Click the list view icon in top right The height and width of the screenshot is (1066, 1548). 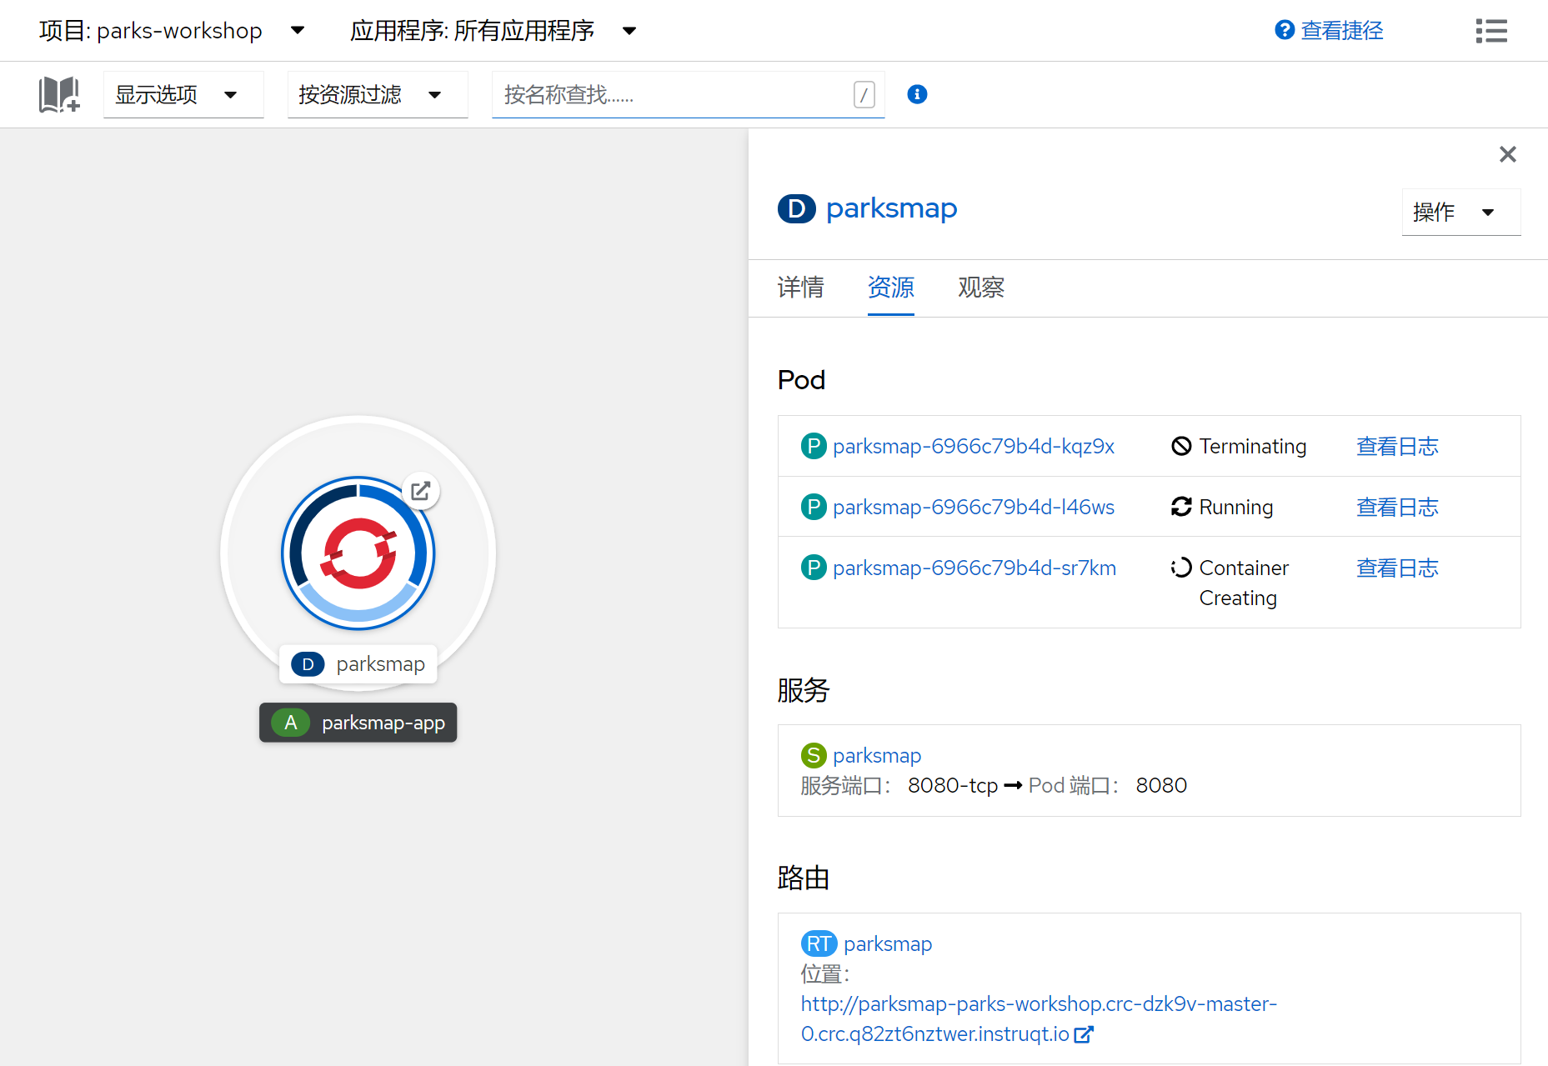1491,31
